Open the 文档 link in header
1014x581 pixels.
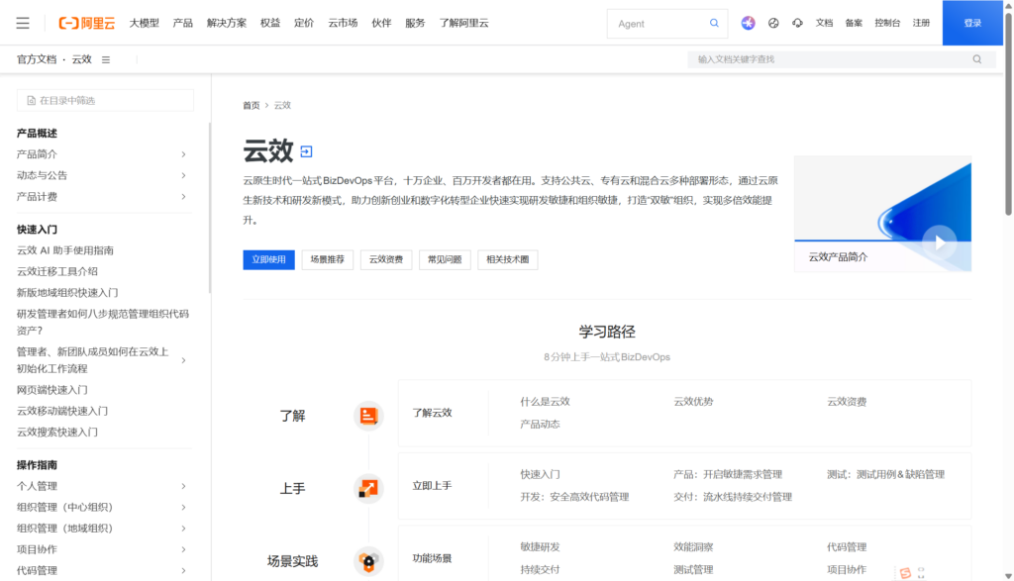pos(824,23)
